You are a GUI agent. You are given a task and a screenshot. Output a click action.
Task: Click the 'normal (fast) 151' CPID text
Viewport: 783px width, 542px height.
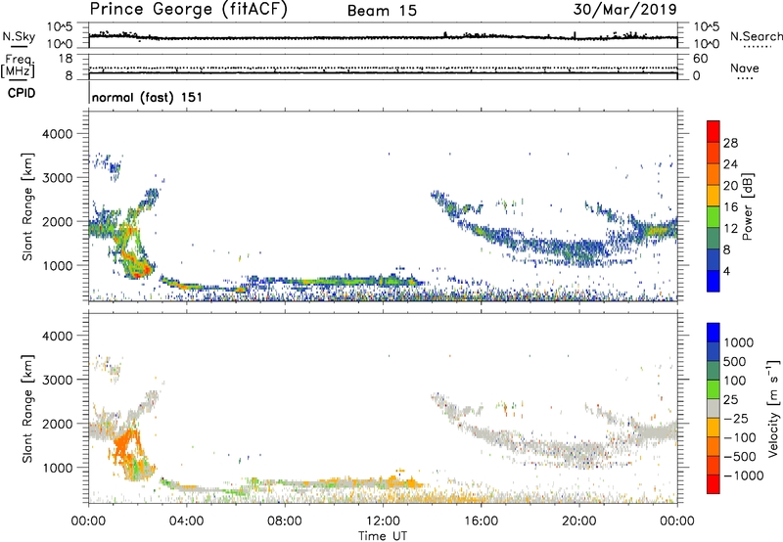(148, 97)
